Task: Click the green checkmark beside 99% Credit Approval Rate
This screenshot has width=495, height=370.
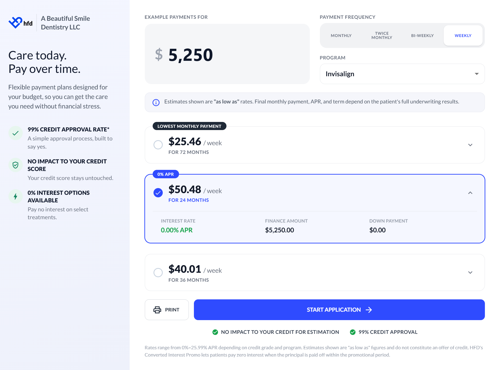Action: [15, 133]
